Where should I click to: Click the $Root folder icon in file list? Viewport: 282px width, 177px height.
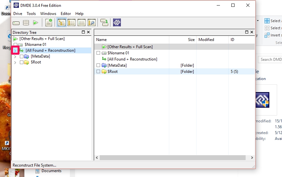[x=104, y=72]
